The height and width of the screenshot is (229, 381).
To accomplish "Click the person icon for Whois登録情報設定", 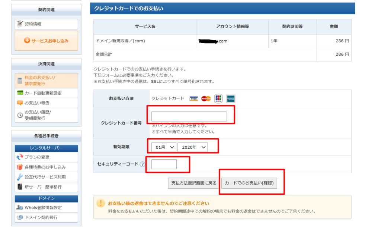I will click(x=19, y=207).
